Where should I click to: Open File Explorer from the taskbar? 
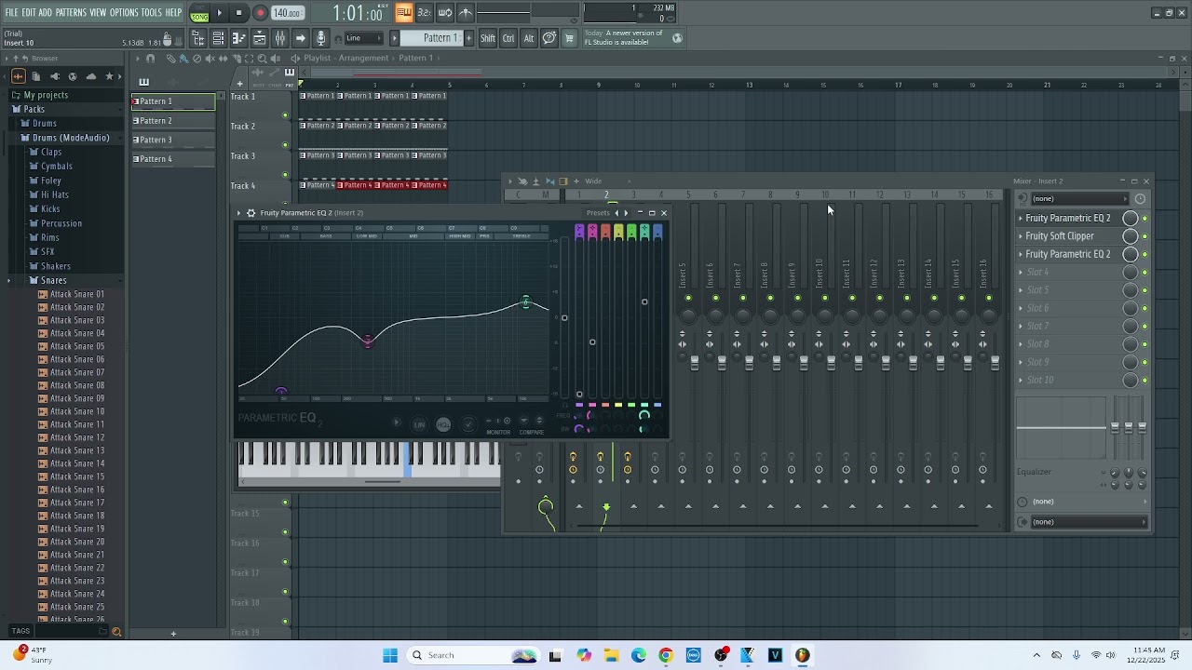pos(611,655)
